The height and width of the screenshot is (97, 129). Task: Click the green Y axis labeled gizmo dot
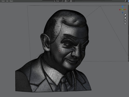121,9
